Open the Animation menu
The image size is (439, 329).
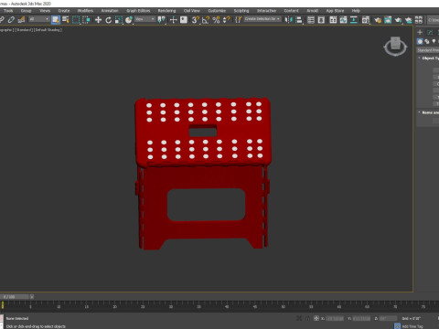pos(110,11)
